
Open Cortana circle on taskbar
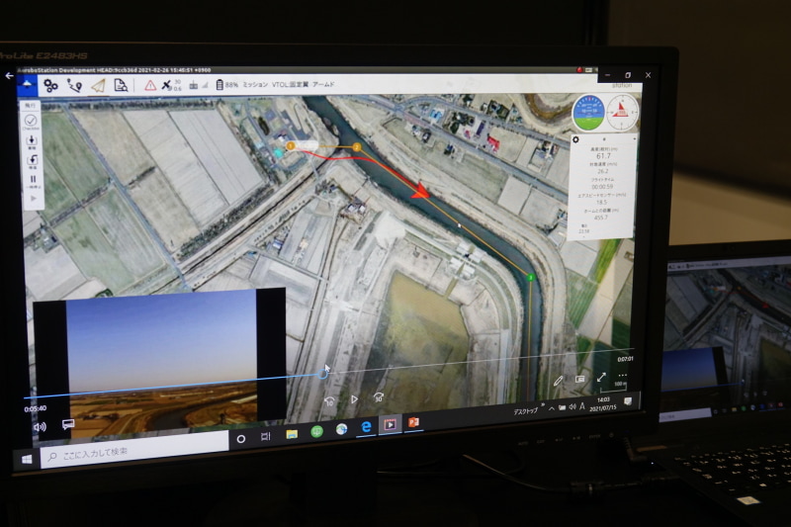click(241, 439)
